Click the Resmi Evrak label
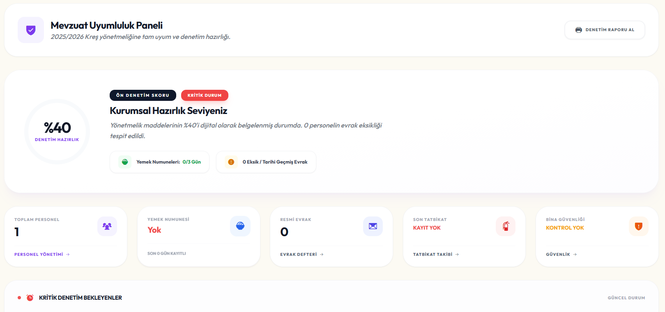665x312 pixels. (x=296, y=220)
